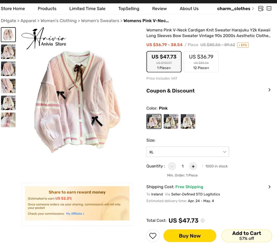Click the Buy Now button

tap(190, 236)
